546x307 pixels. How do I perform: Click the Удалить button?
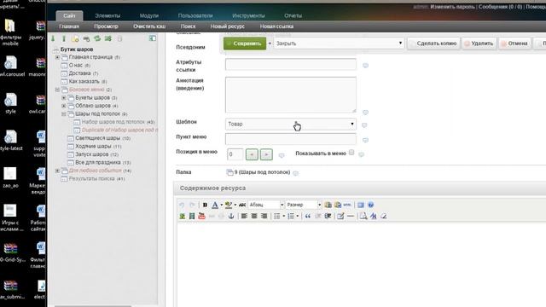[479, 43]
